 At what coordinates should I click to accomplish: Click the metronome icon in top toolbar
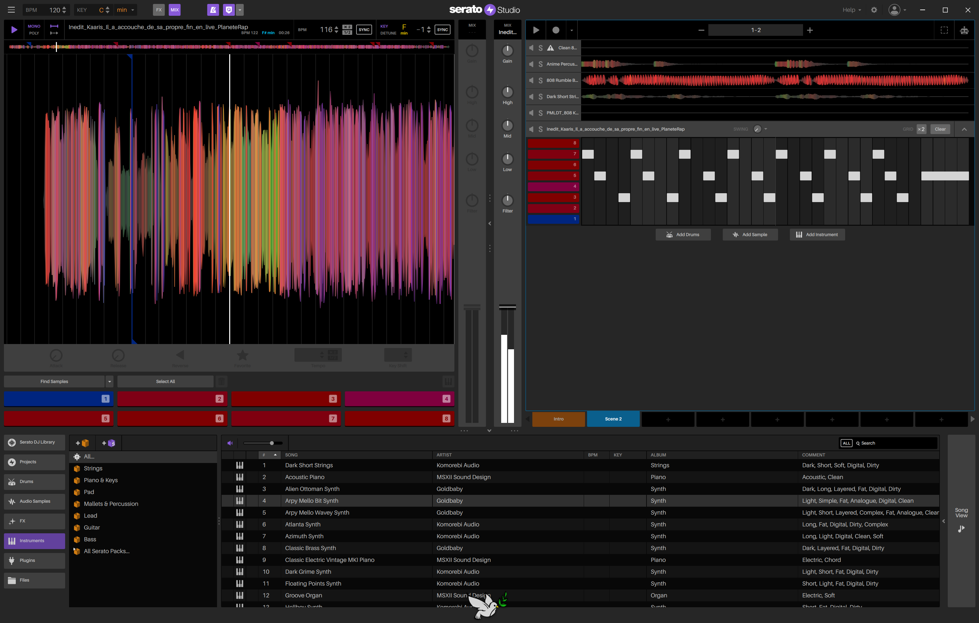[x=213, y=10]
